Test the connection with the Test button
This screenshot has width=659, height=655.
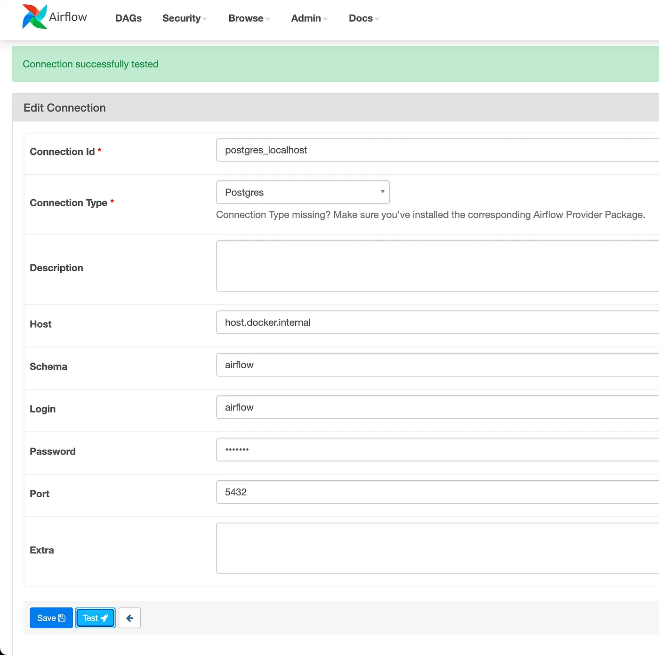96,618
